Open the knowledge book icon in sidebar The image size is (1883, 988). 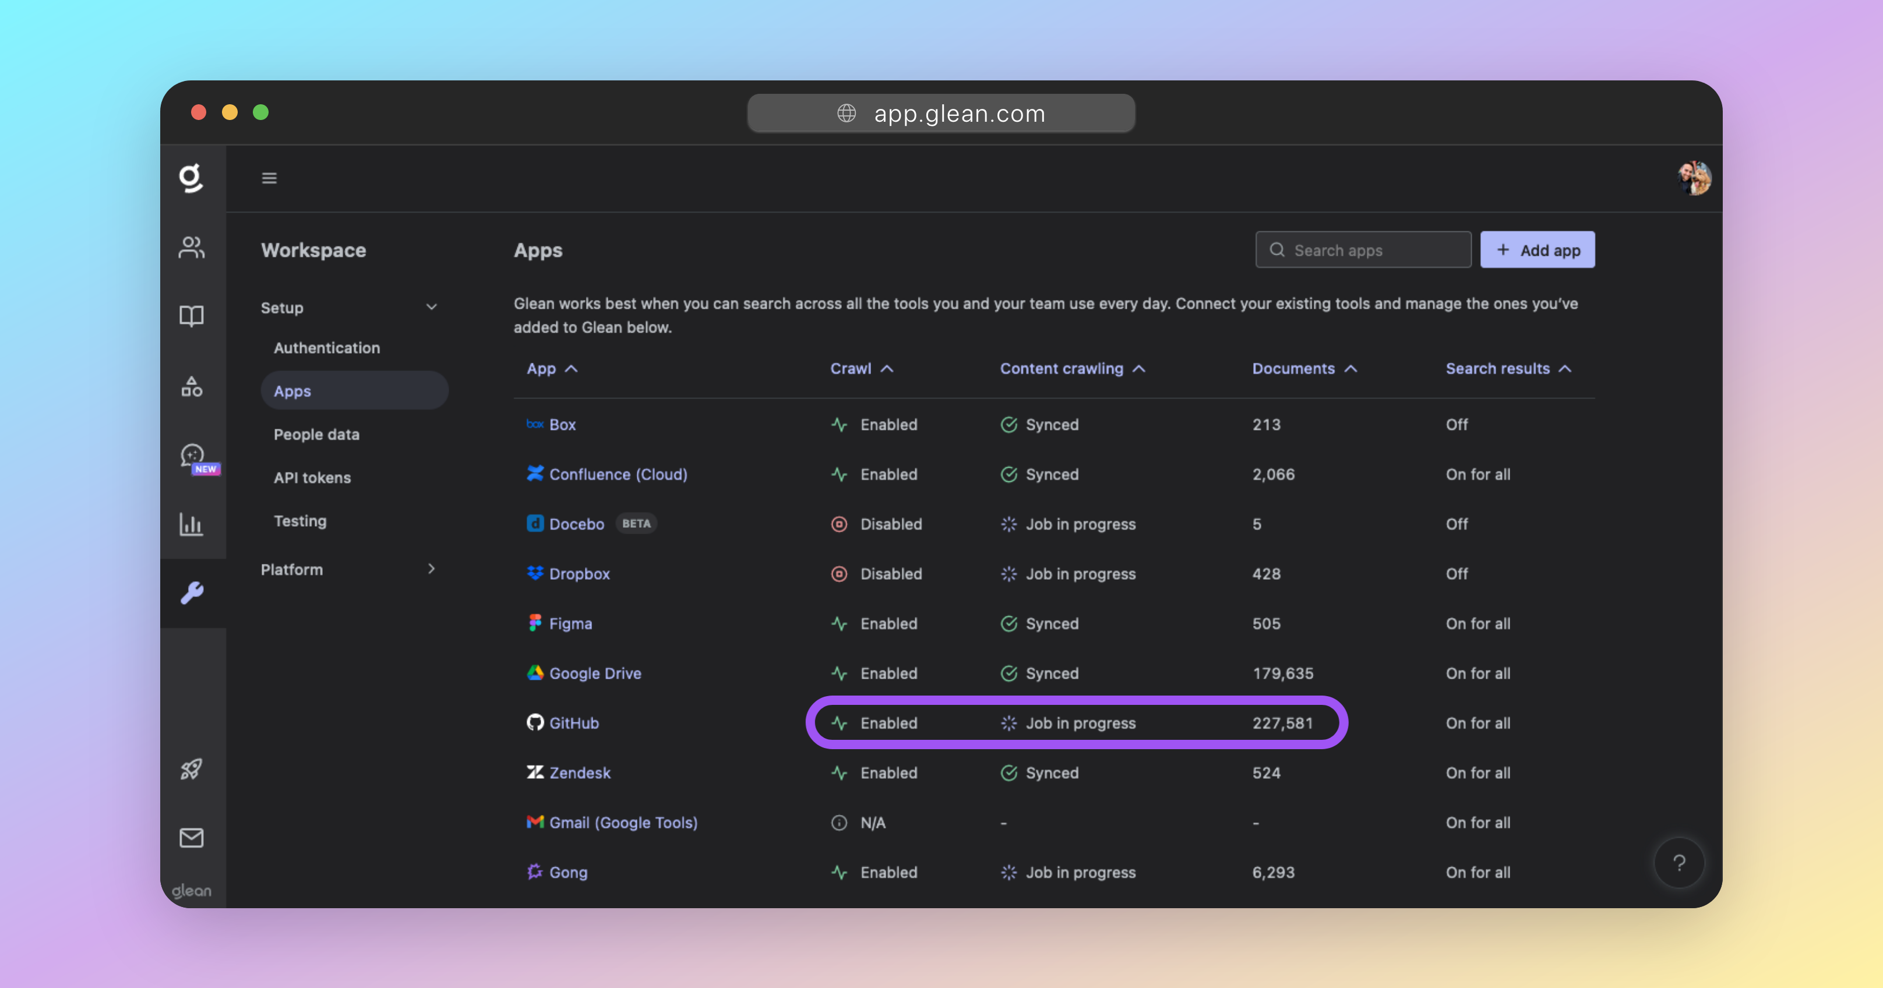point(192,316)
